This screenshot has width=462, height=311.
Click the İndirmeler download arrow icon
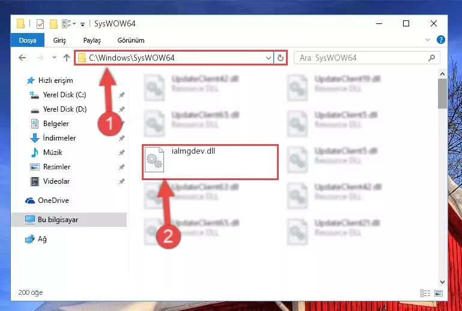point(35,138)
